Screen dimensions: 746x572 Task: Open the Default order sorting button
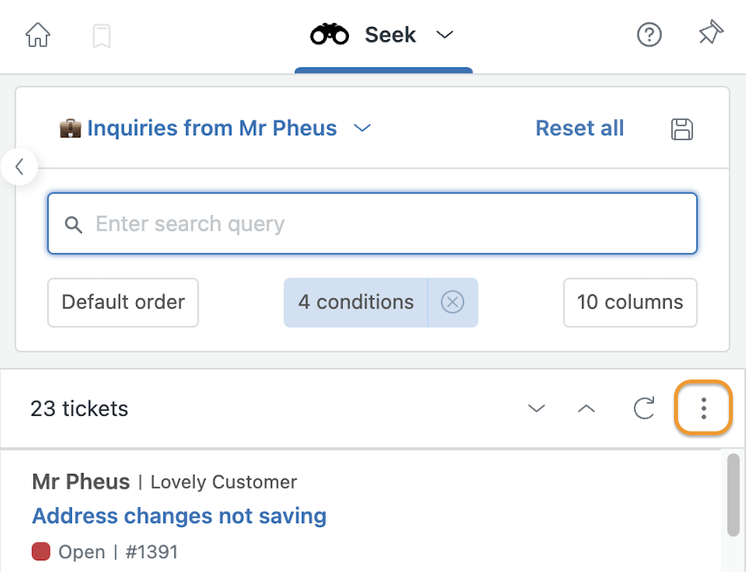click(x=123, y=302)
